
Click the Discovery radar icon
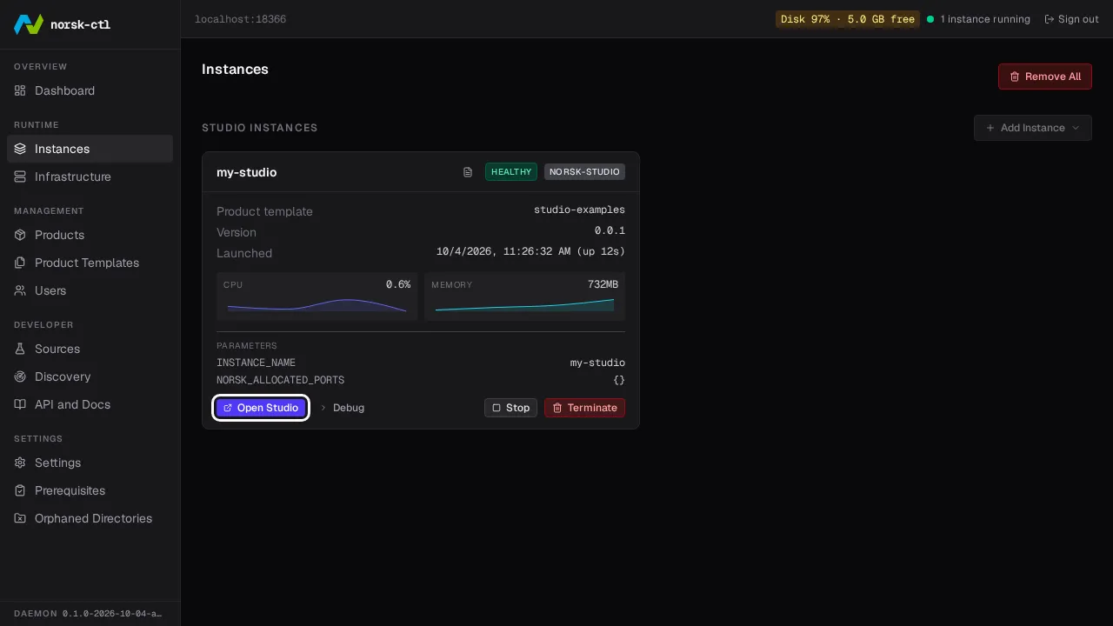(20, 376)
